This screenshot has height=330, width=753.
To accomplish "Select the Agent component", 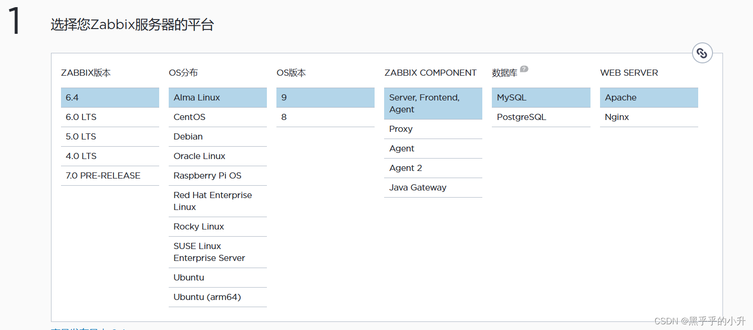I will (433, 149).
